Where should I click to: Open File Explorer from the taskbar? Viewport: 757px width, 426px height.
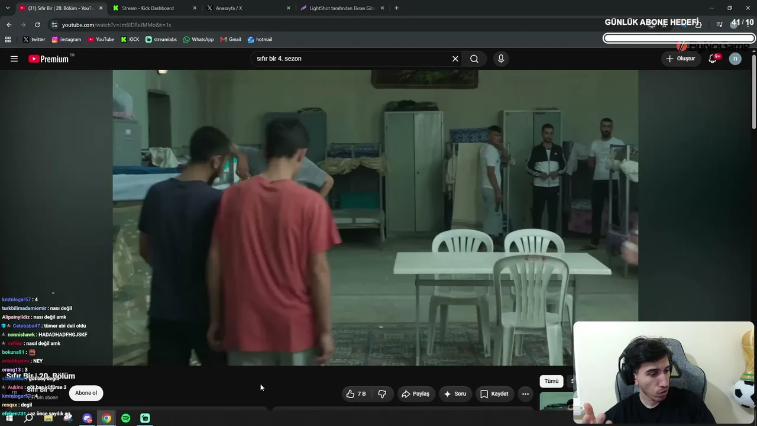(48, 418)
